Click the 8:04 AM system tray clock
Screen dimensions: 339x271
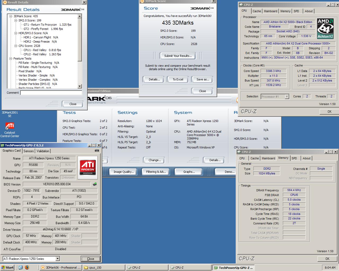coord(330,268)
